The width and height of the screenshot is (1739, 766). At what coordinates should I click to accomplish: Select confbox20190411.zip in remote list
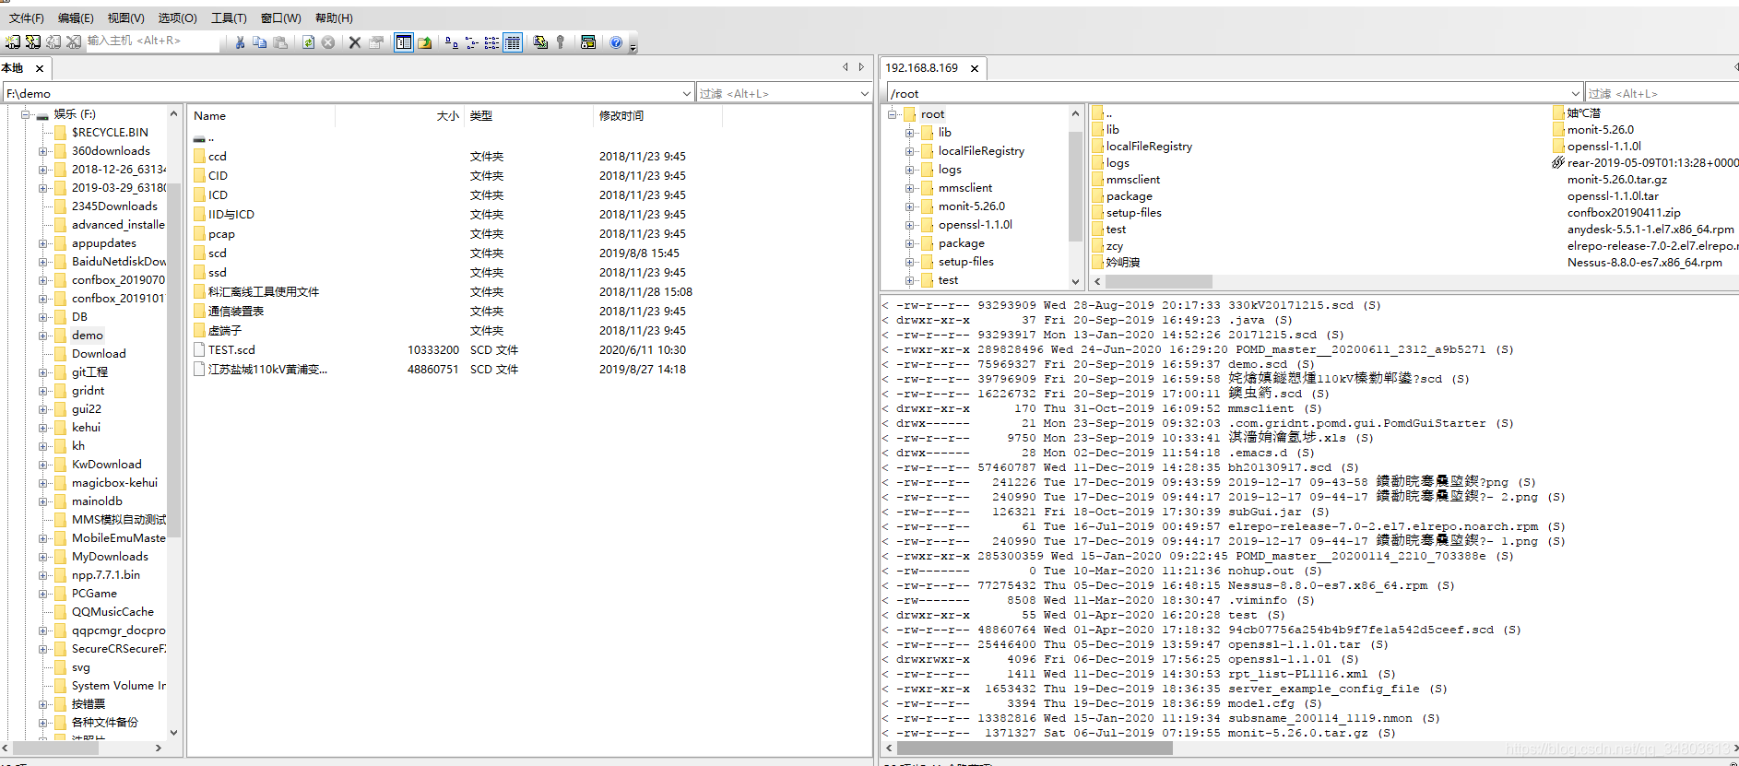click(1624, 213)
